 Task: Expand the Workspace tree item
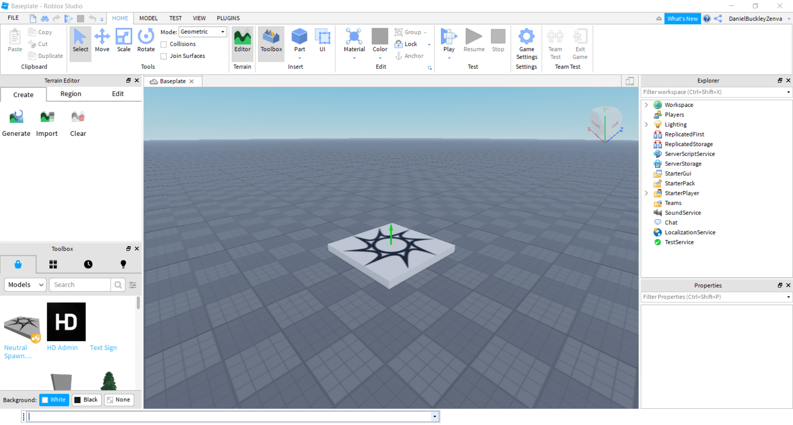pyautogui.click(x=646, y=105)
